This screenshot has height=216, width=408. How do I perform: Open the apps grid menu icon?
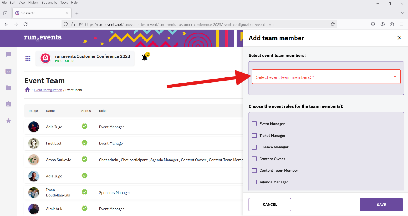pos(28,58)
